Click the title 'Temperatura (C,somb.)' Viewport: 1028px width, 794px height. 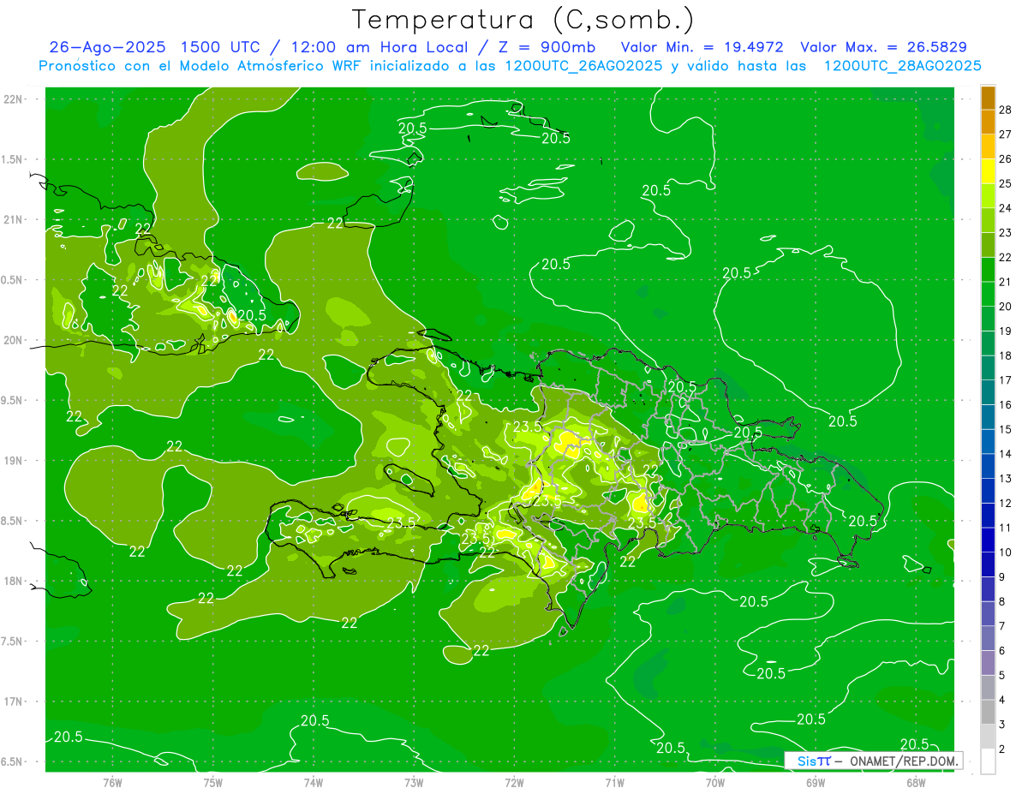(x=523, y=20)
